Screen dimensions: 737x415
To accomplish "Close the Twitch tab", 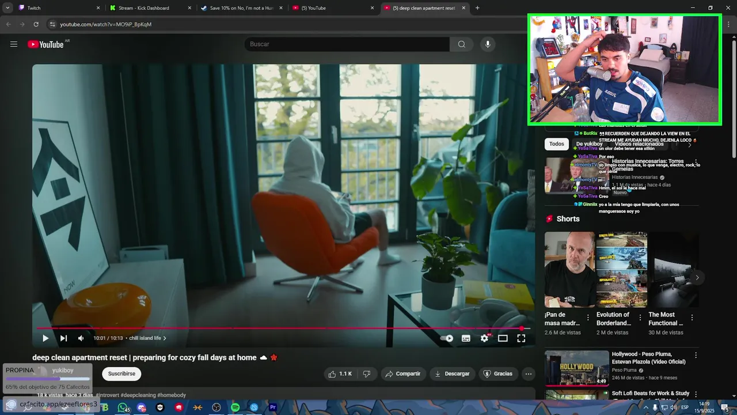I will [x=98, y=8].
